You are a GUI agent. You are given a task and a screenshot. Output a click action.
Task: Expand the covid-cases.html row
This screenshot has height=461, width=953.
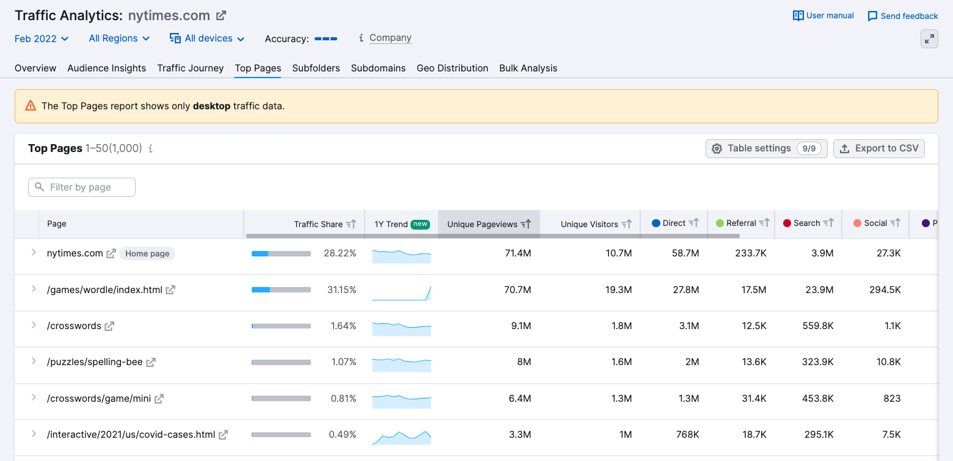pyautogui.click(x=34, y=434)
